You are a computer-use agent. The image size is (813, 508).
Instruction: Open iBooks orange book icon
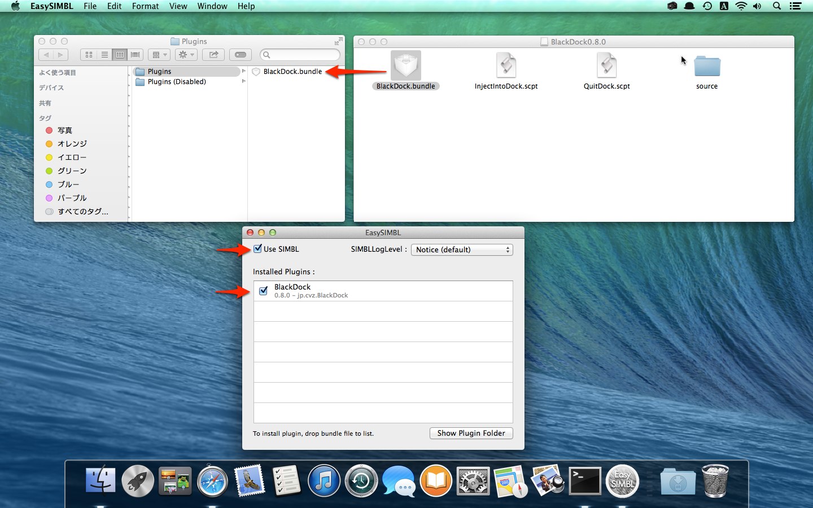435,481
